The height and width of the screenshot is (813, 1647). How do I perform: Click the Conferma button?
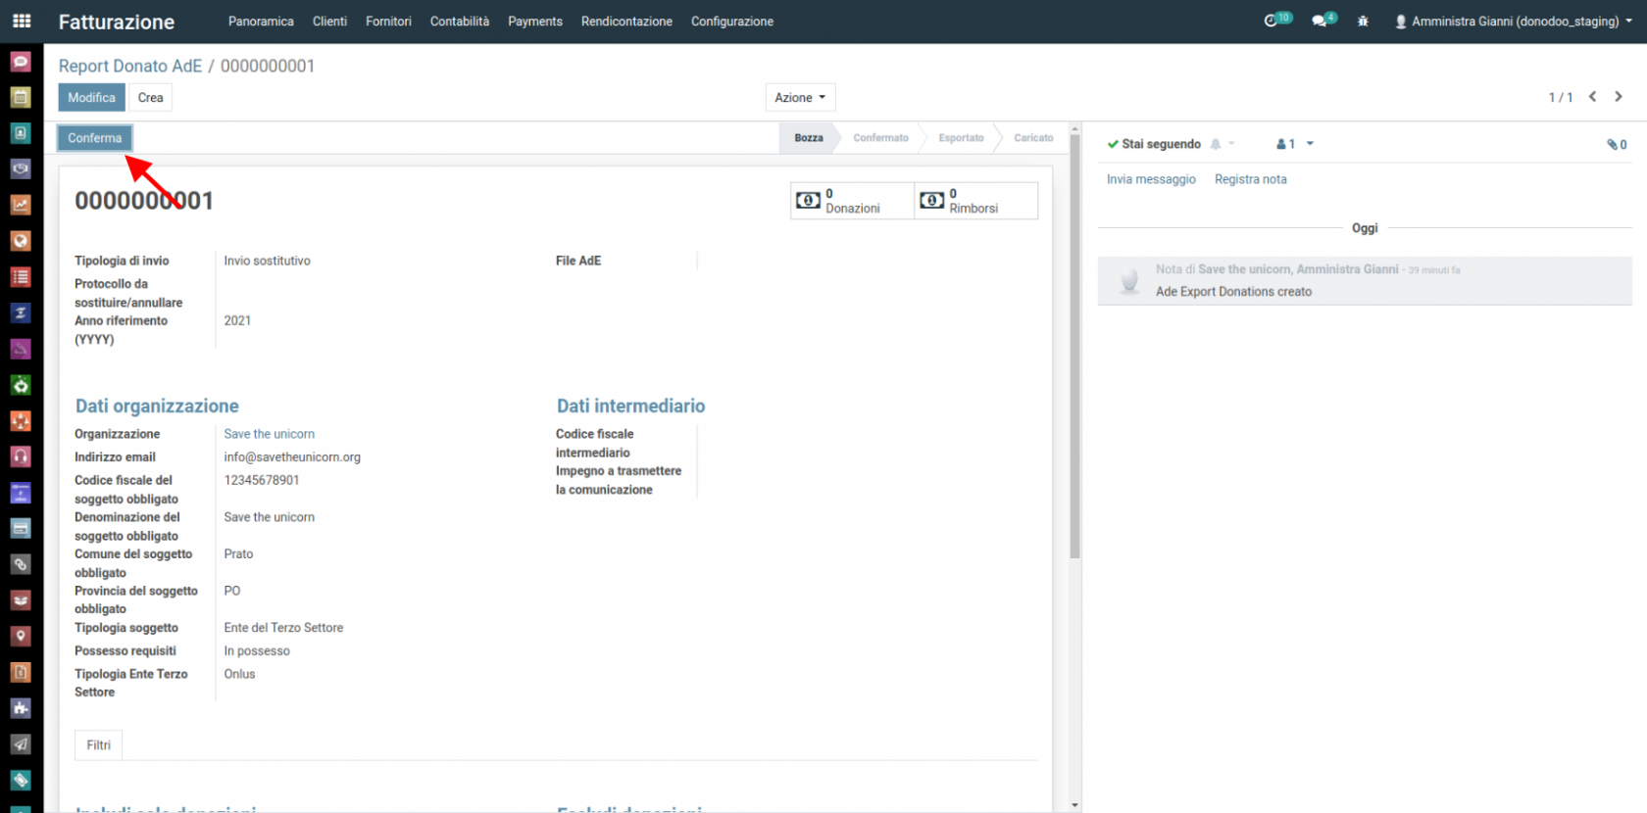click(x=94, y=138)
